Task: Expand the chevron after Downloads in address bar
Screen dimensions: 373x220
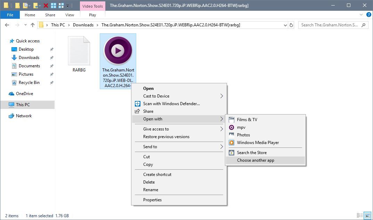Action: pyautogui.click(x=97, y=25)
